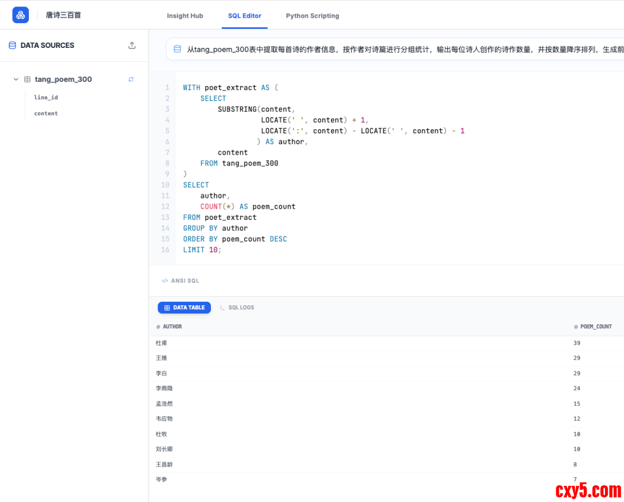
Task: Click the upload data source icon
Action: (132, 46)
